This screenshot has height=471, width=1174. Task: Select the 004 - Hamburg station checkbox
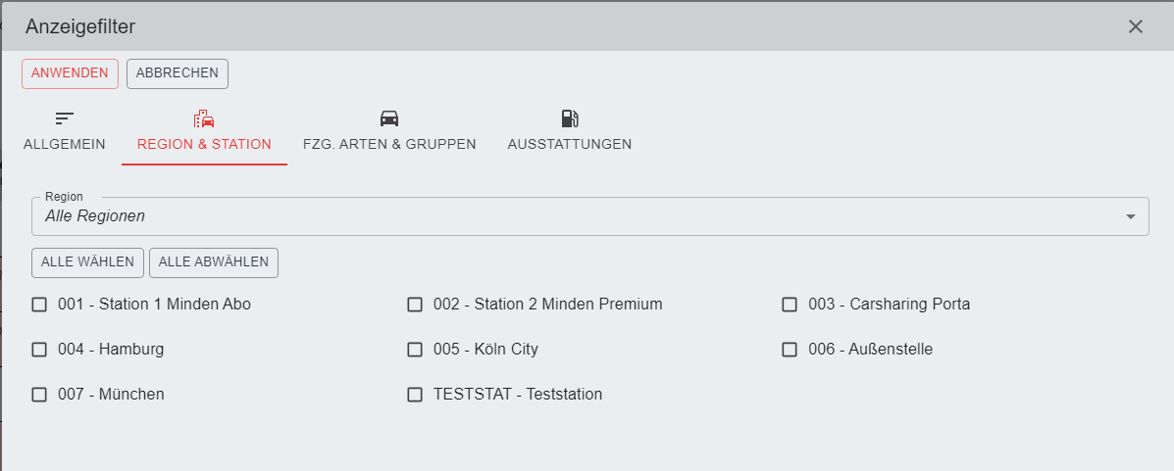pos(39,350)
